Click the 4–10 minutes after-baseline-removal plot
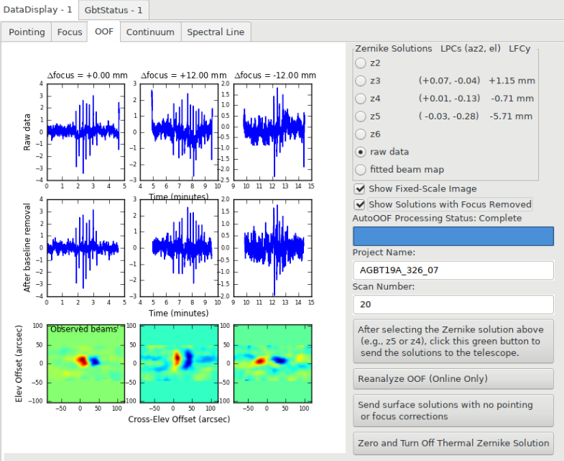The width and height of the screenshot is (564, 461). (179, 248)
